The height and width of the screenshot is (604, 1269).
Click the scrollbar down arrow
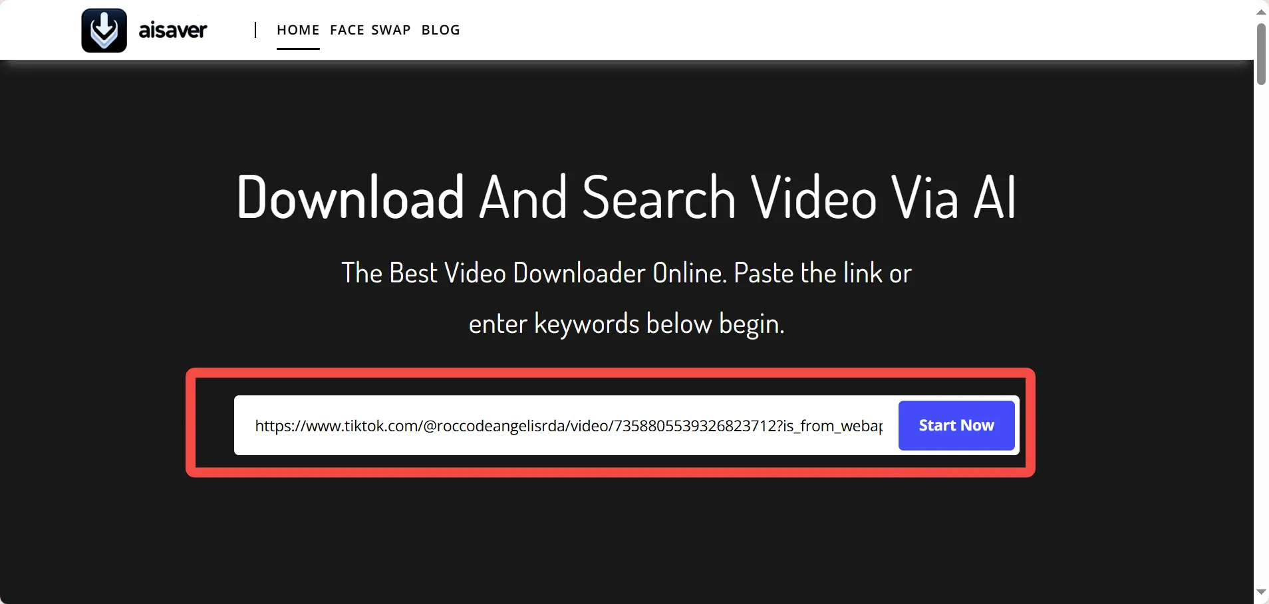[1261, 592]
